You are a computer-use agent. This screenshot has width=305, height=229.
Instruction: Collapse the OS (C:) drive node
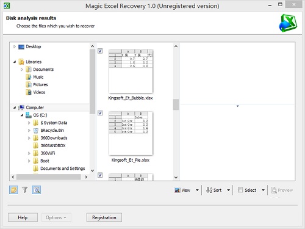point(22,115)
